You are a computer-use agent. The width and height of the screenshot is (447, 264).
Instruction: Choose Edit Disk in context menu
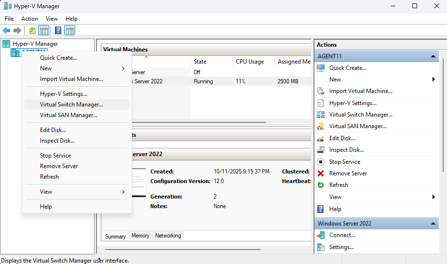(77, 130)
